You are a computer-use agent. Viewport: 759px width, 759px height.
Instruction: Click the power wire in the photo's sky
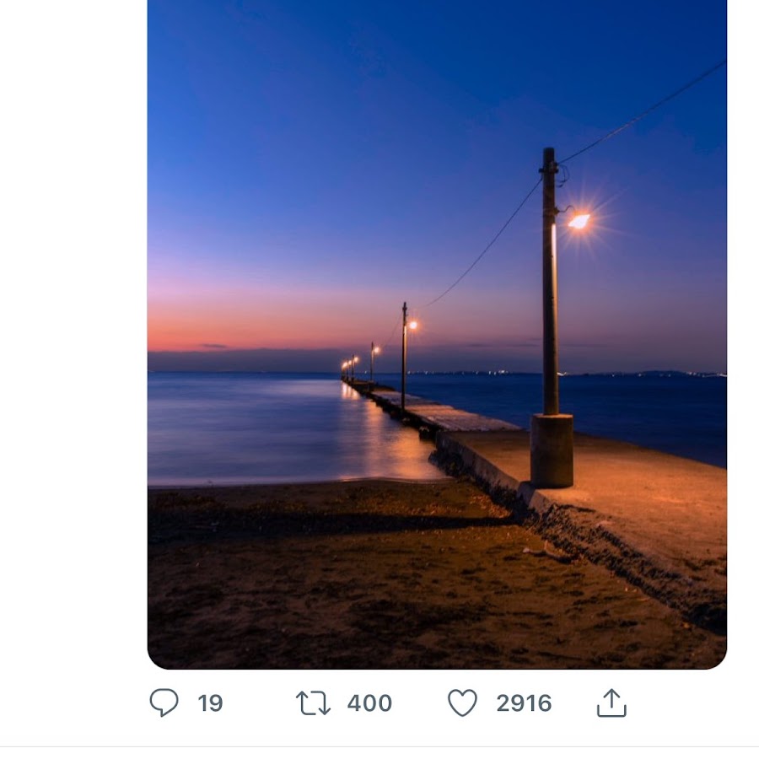point(641,112)
